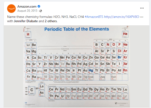
Task: Open the post's three-dot options menu
Action: point(142,8)
